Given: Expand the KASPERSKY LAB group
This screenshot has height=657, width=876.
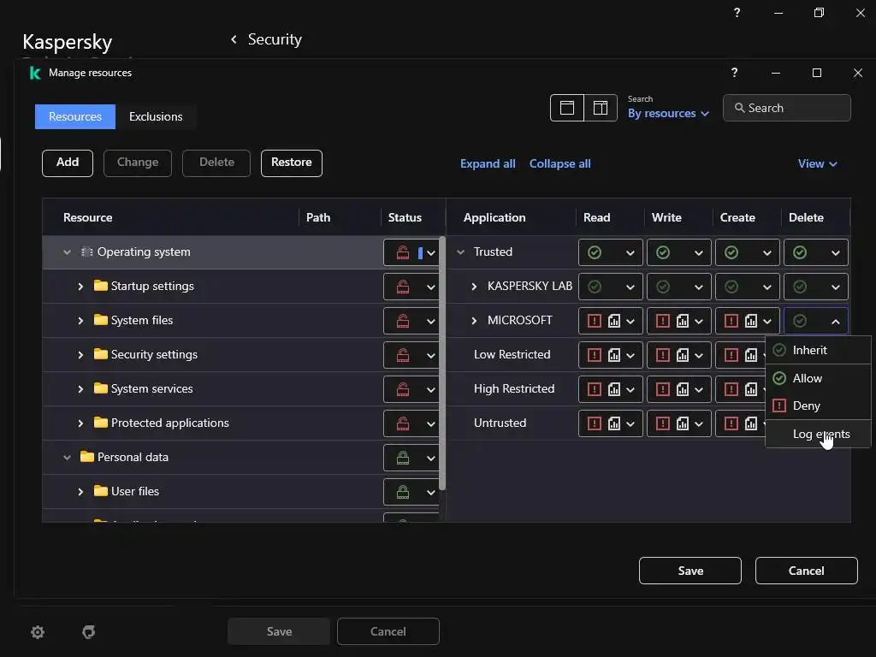Looking at the screenshot, I should 474,287.
